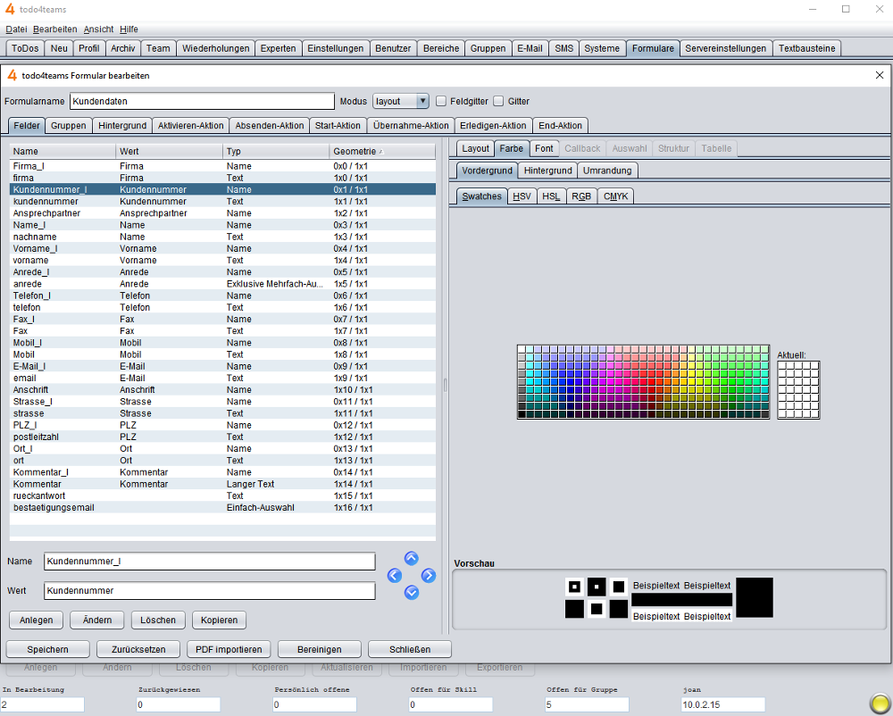This screenshot has width=893, height=716.
Task: Select the Hintergrund color tab
Action: tap(547, 171)
